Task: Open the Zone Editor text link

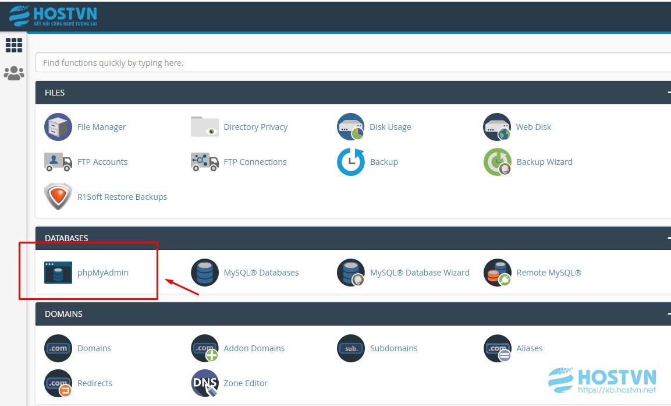Action: click(x=246, y=383)
